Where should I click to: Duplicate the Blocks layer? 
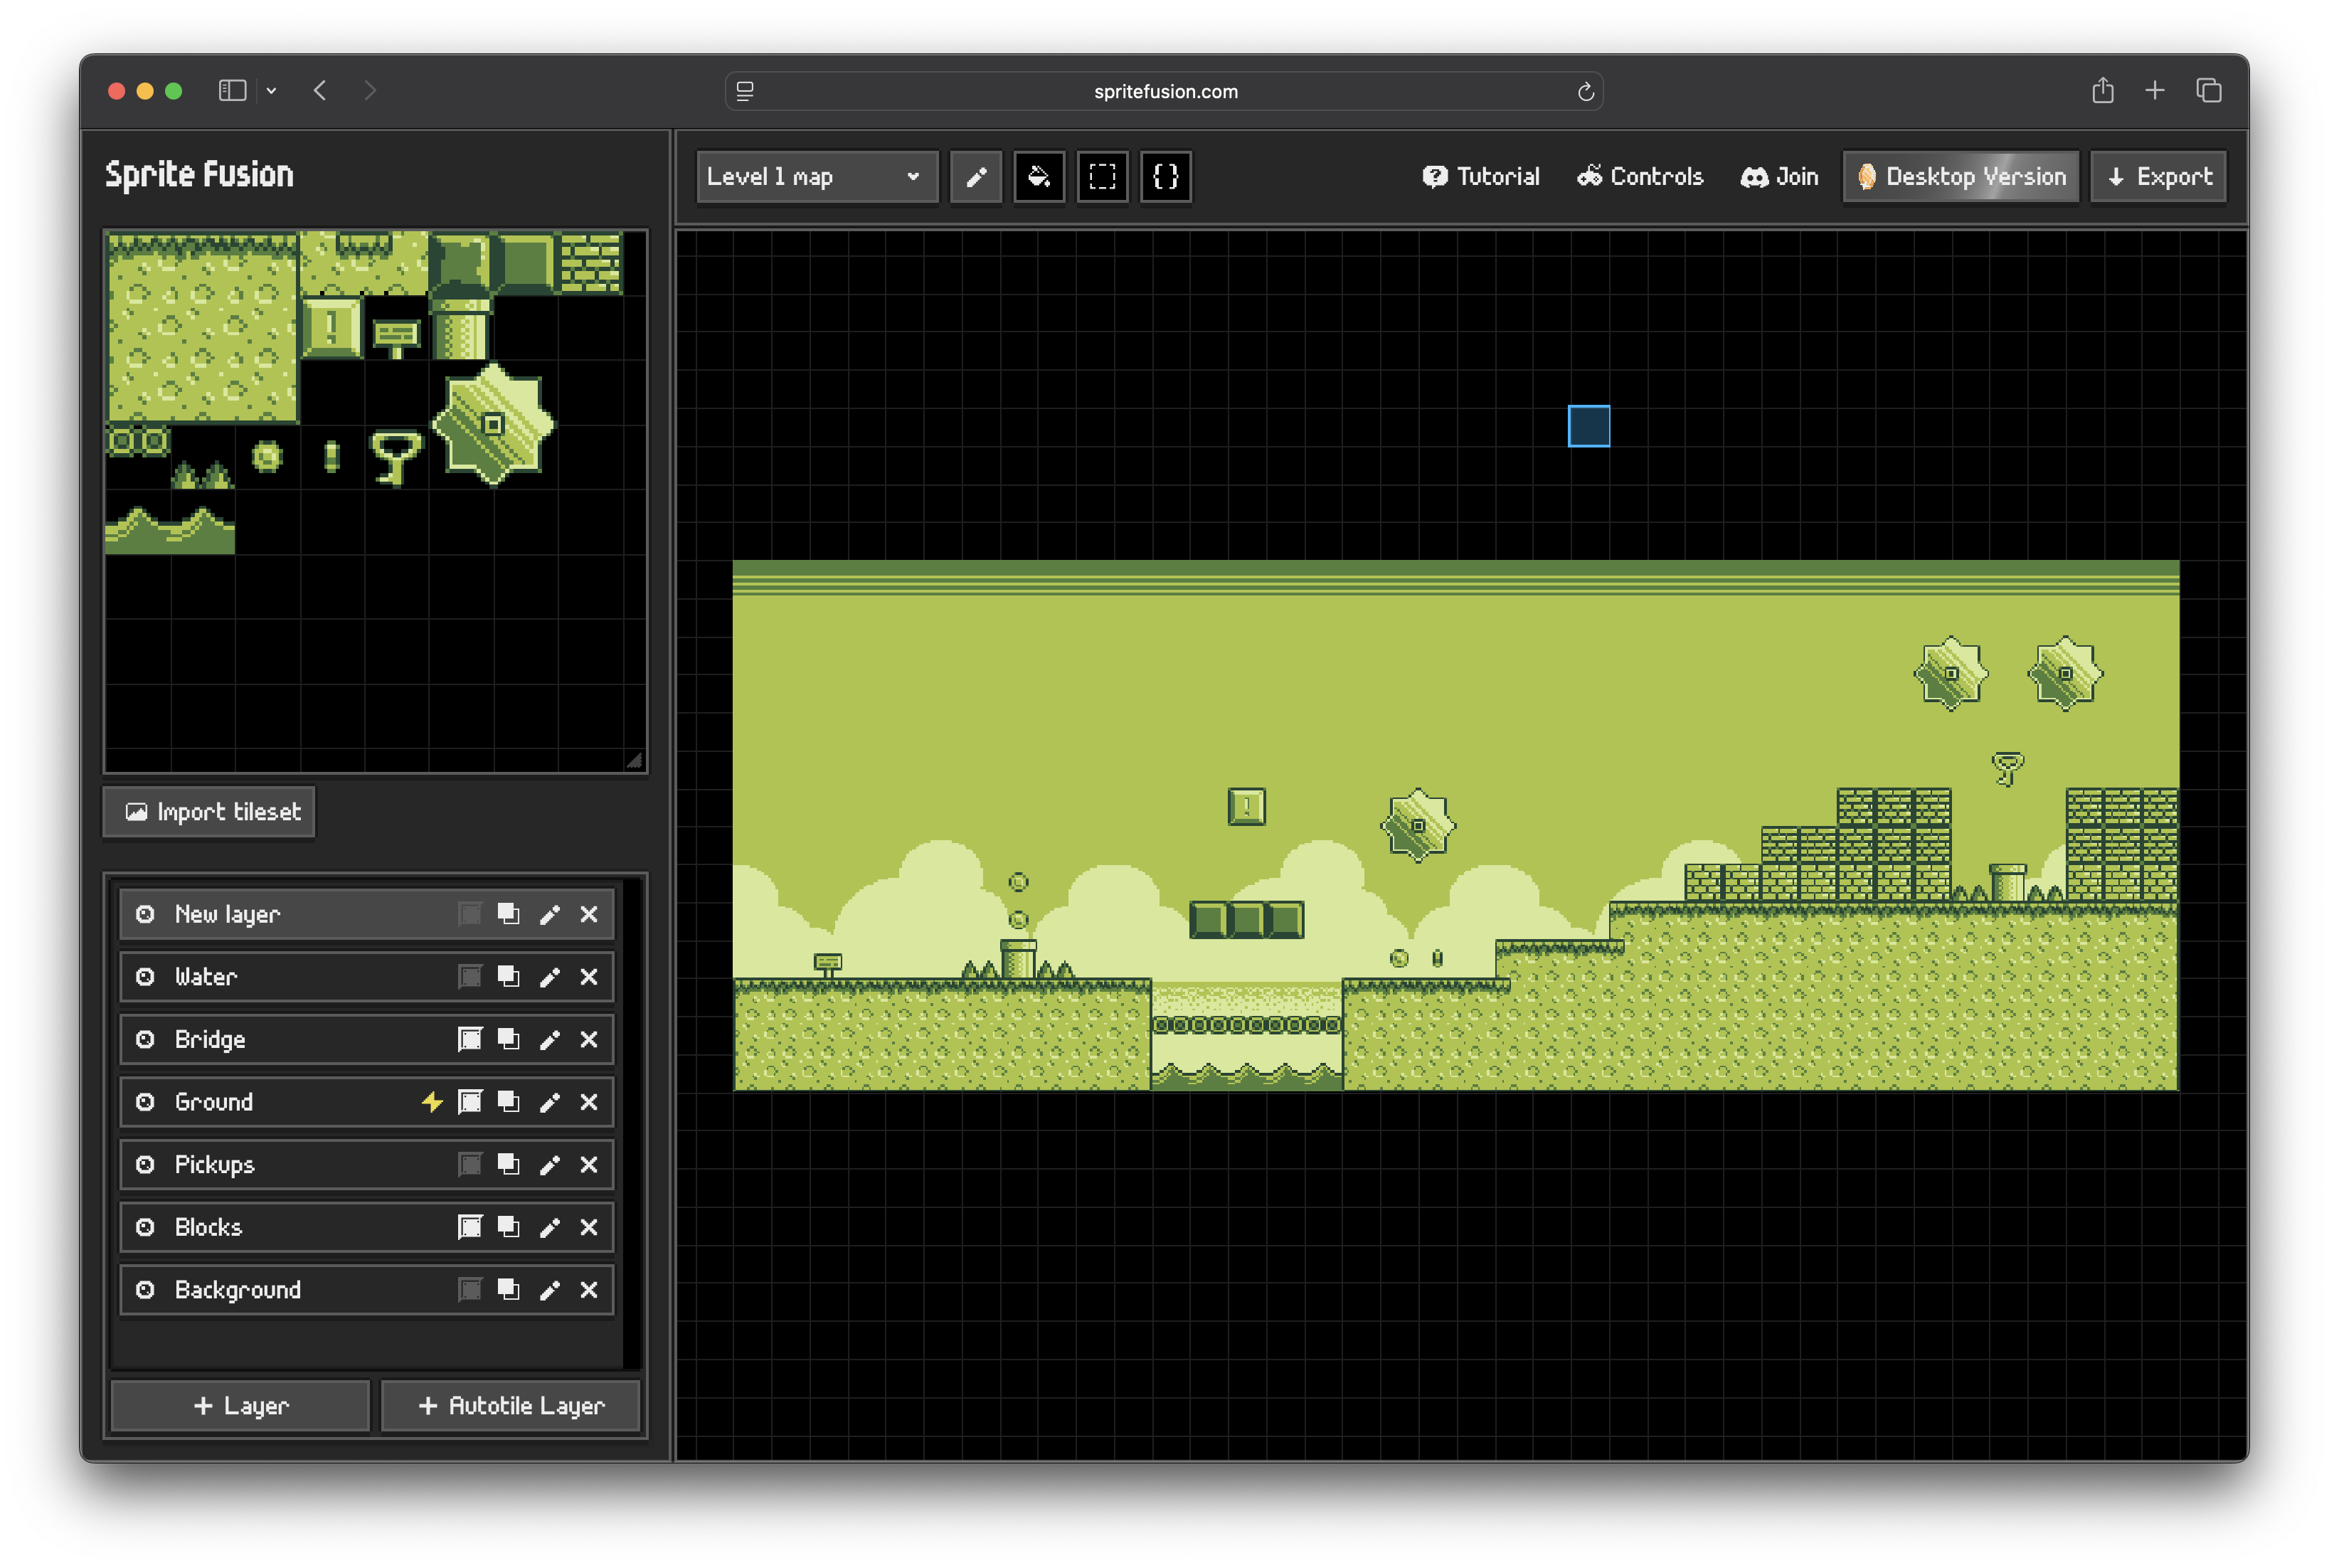click(509, 1227)
